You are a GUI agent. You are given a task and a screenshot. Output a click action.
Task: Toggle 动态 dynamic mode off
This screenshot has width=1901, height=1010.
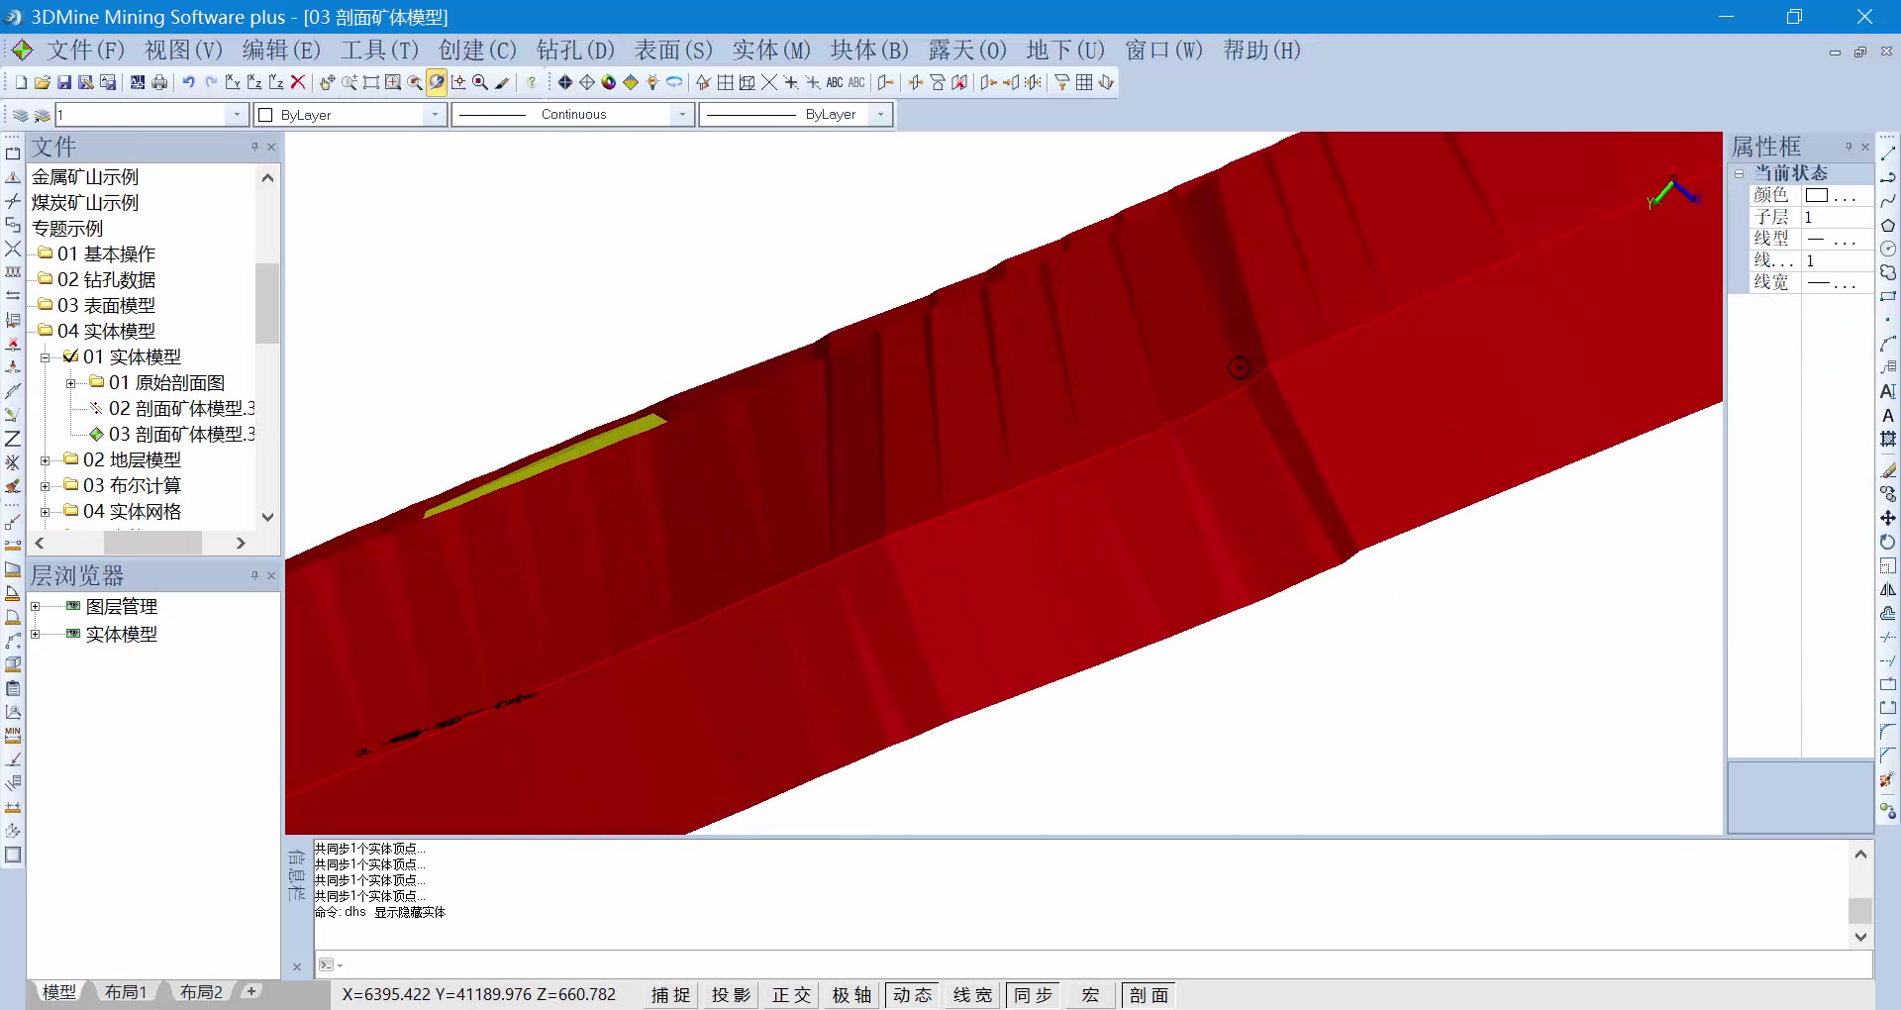(911, 994)
